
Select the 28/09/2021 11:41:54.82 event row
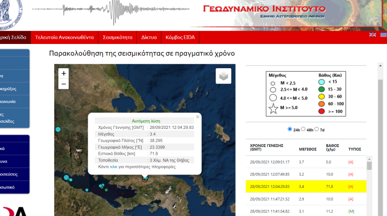306,211
